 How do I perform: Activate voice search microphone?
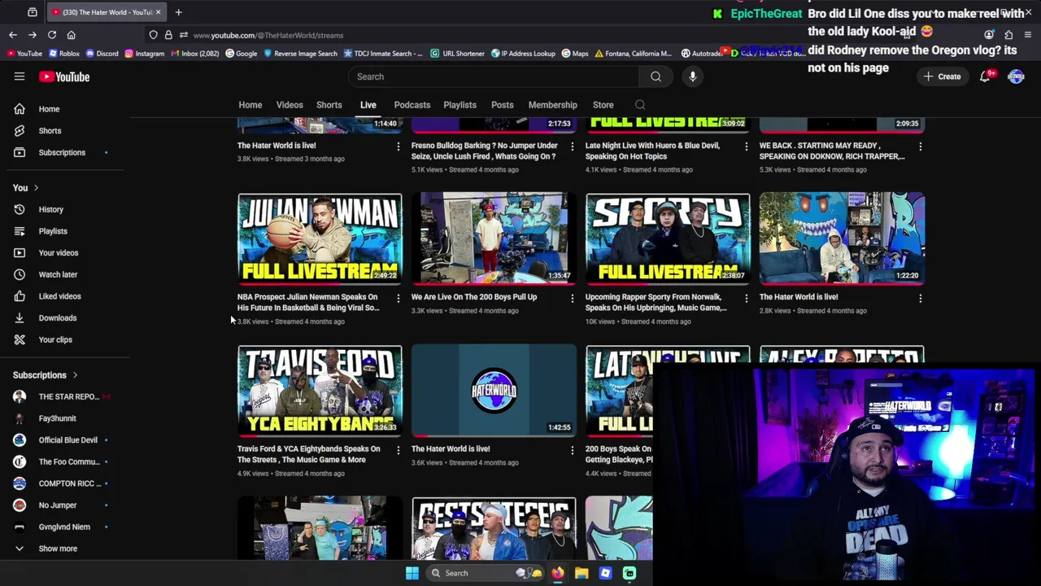click(x=693, y=77)
